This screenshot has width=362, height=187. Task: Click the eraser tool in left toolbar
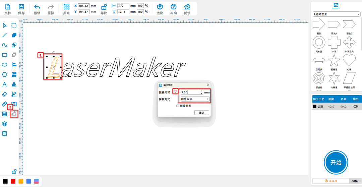5,94
